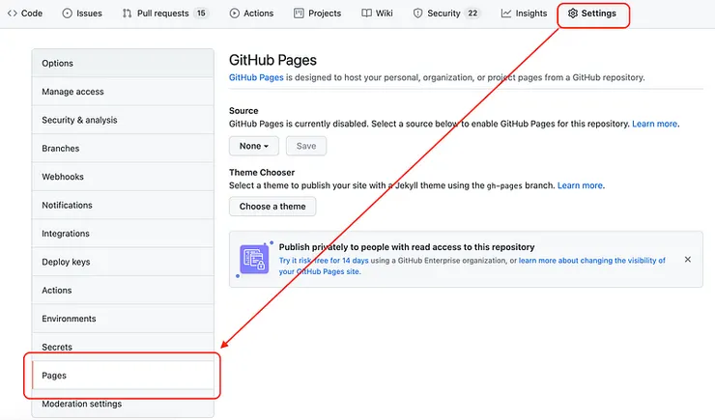Open the Issues tab
This screenshot has width=715, height=420.
[x=82, y=14]
